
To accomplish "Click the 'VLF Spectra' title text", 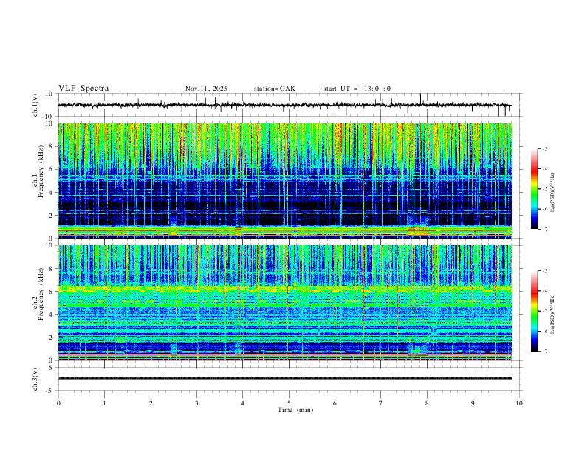I will [x=83, y=89].
